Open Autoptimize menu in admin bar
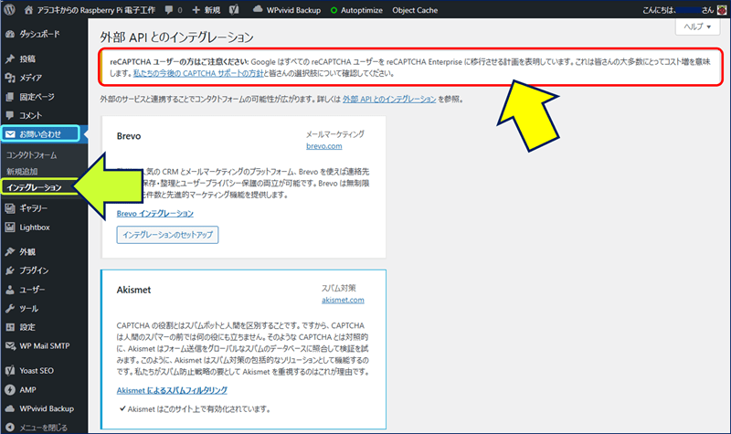The height and width of the screenshot is (434, 731). click(356, 10)
